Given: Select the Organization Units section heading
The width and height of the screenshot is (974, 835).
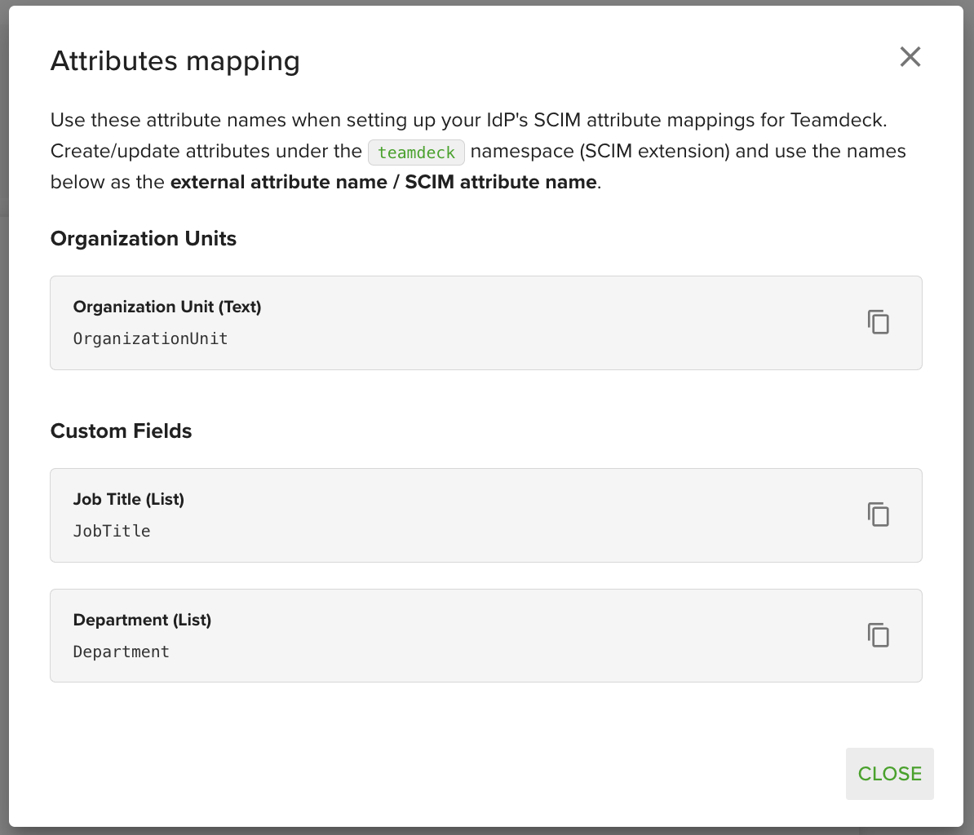Looking at the screenshot, I should [x=144, y=239].
